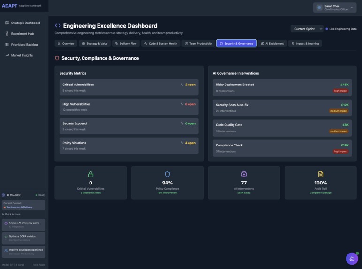Open the Risky Deployment Blocked intervention

[x=282, y=88]
